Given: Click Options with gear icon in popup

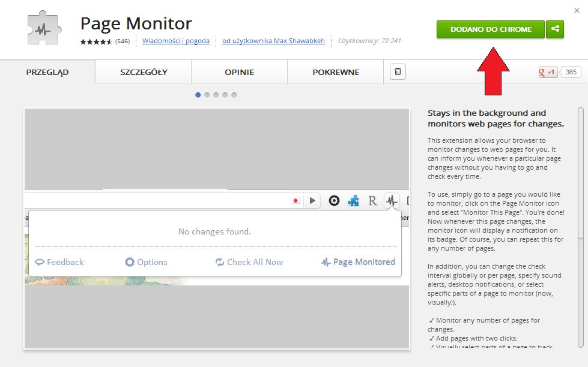Looking at the screenshot, I should [146, 262].
